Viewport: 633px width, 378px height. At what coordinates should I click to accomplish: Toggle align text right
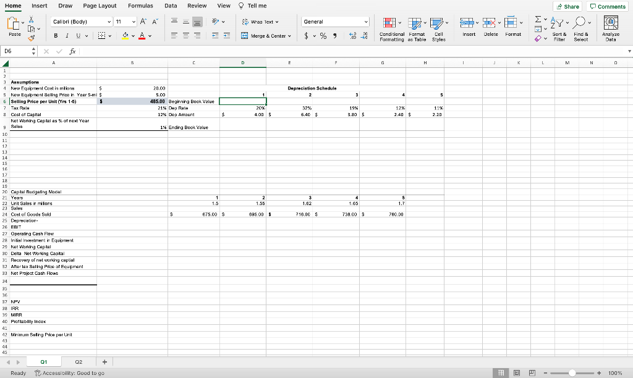[x=197, y=35]
